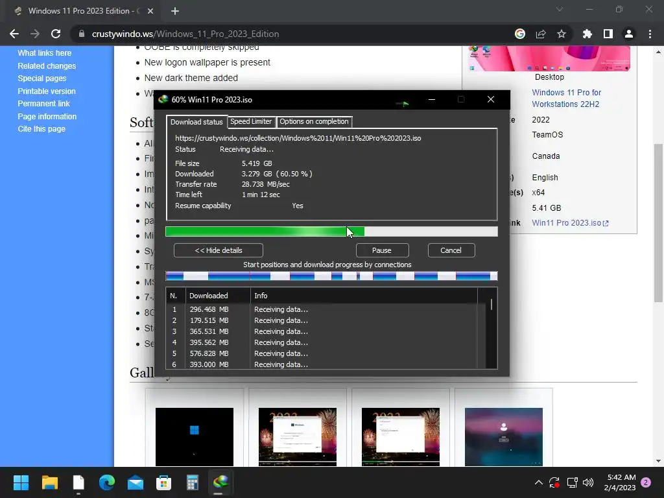Click the Win11 Pro 2023.iso download link
This screenshot has width=664, height=498.
(x=570, y=223)
